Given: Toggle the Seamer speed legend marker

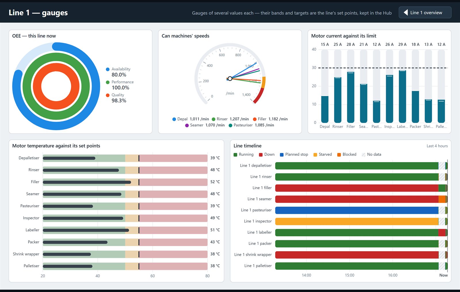Looking at the screenshot, I should click(x=187, y=125).
